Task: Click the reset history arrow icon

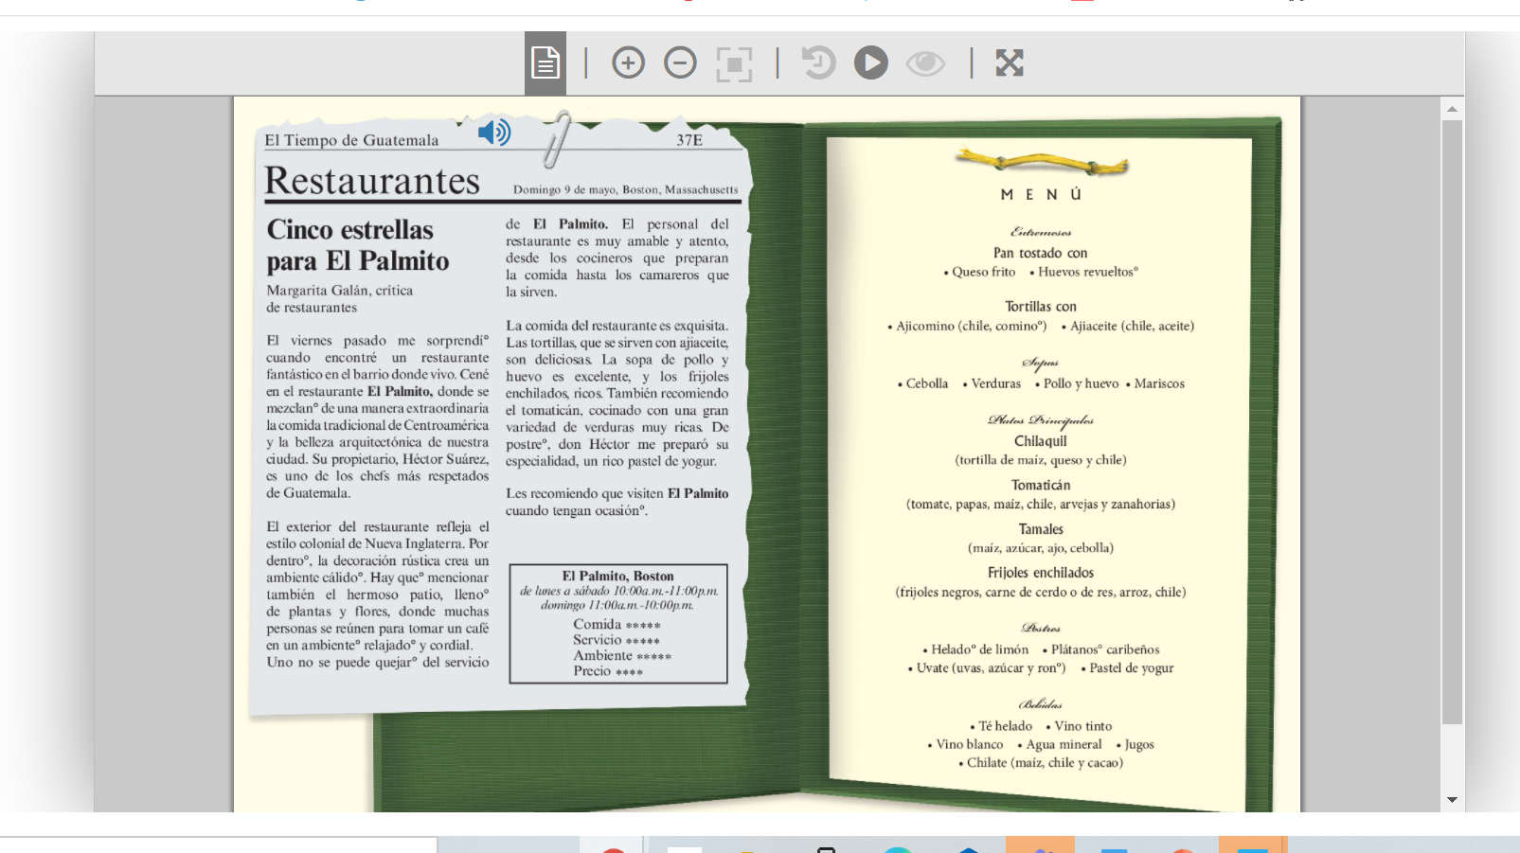Action: tap(818, 63)
